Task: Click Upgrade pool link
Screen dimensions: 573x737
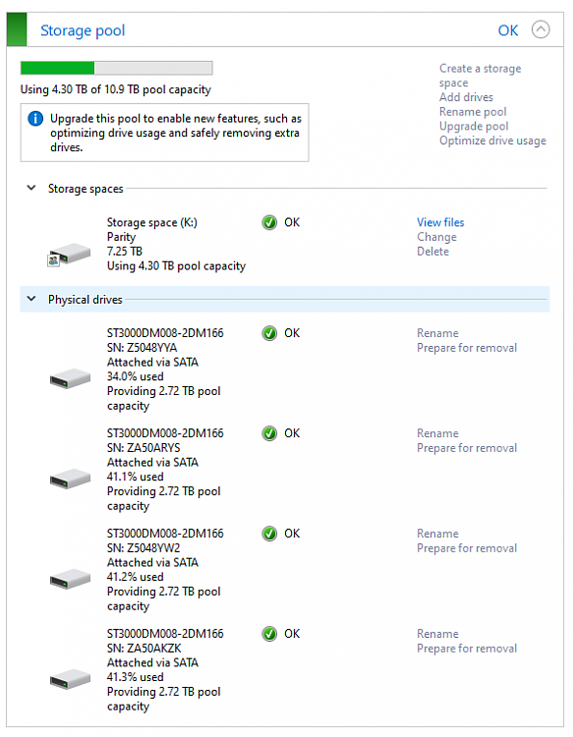Action: (x=474, y=126)
